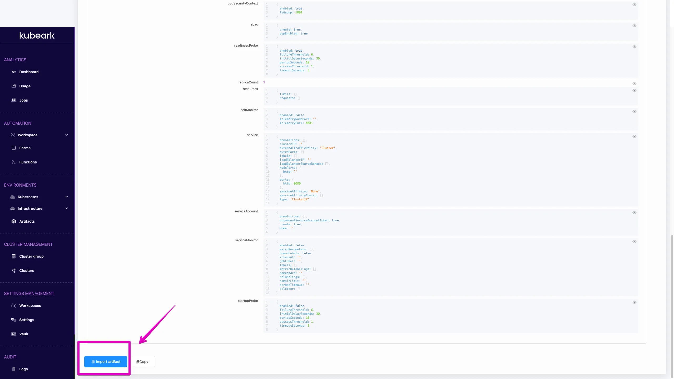The width and height of the screenshot is (674, 379).
Task: Click the Copy button
Action: point(142,362)
